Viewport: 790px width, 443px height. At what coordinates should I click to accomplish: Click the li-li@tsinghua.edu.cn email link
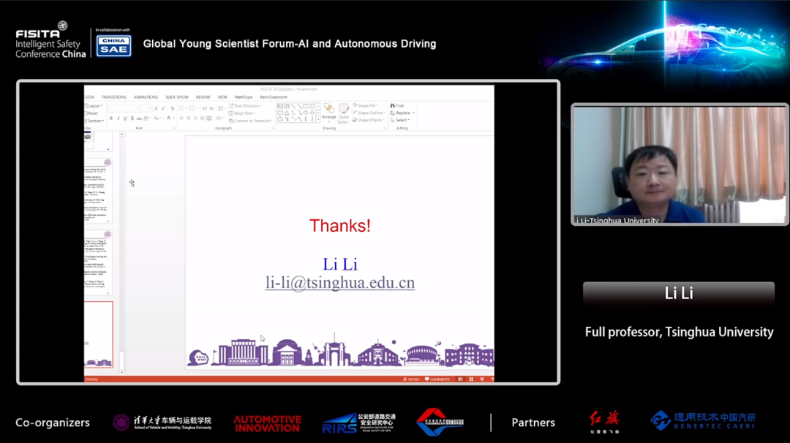pyautogui.click(x=339, y=283)
